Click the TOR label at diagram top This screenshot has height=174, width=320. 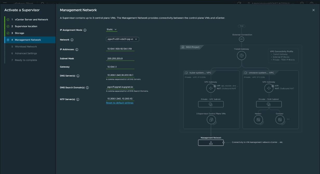point(242,26)
